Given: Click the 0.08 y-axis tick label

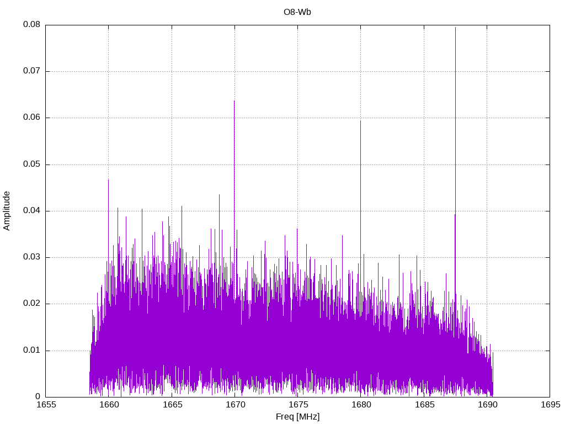Looking at the screenshot, I should tap(31, 25).
